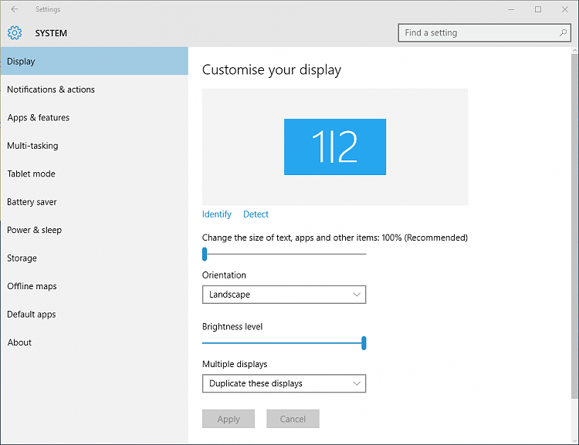
Task: Switch to Battery saver page
Action: click(x=32, y=202)
